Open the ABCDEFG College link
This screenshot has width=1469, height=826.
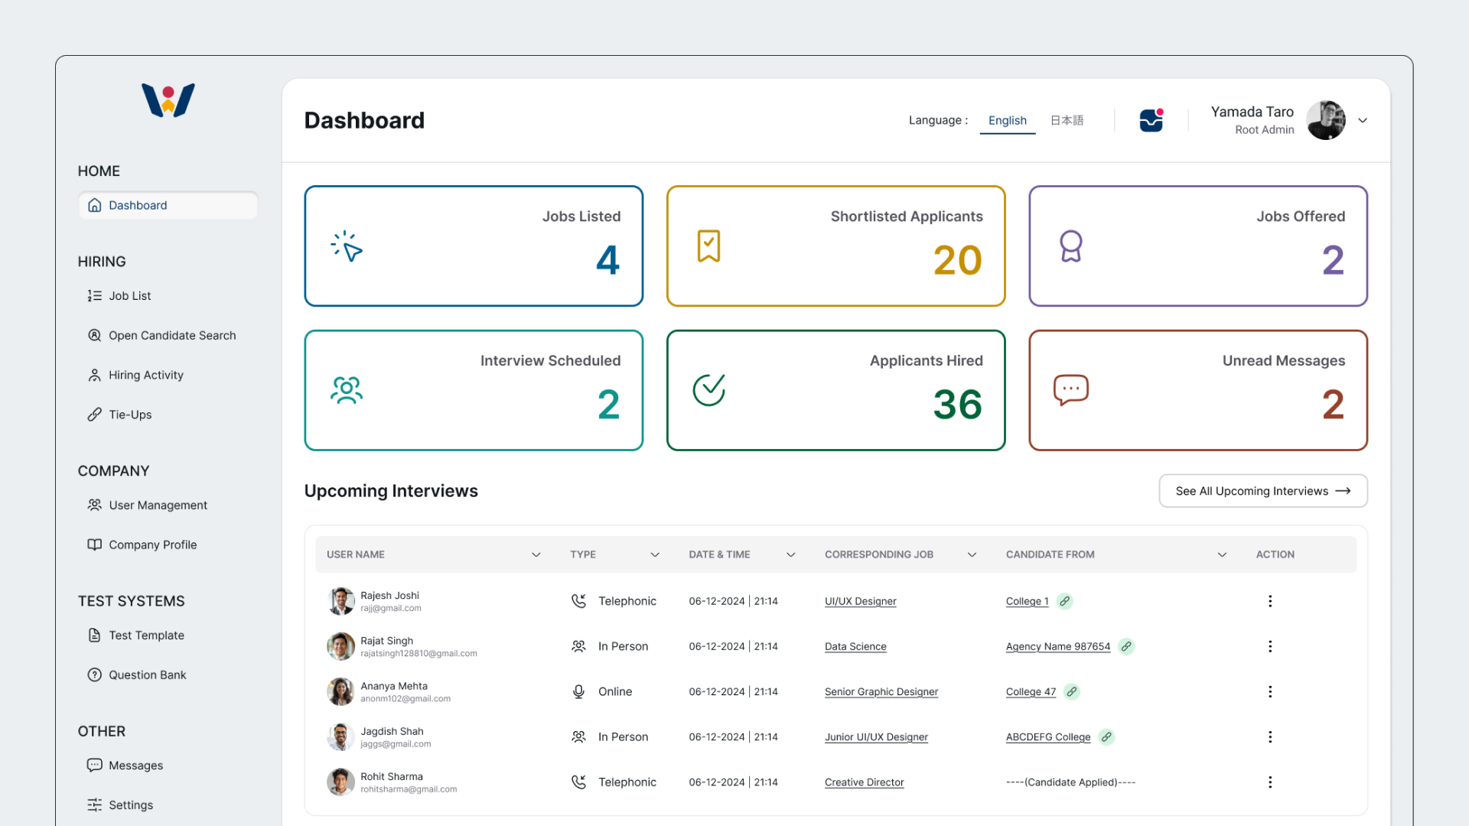[1048, 737]
